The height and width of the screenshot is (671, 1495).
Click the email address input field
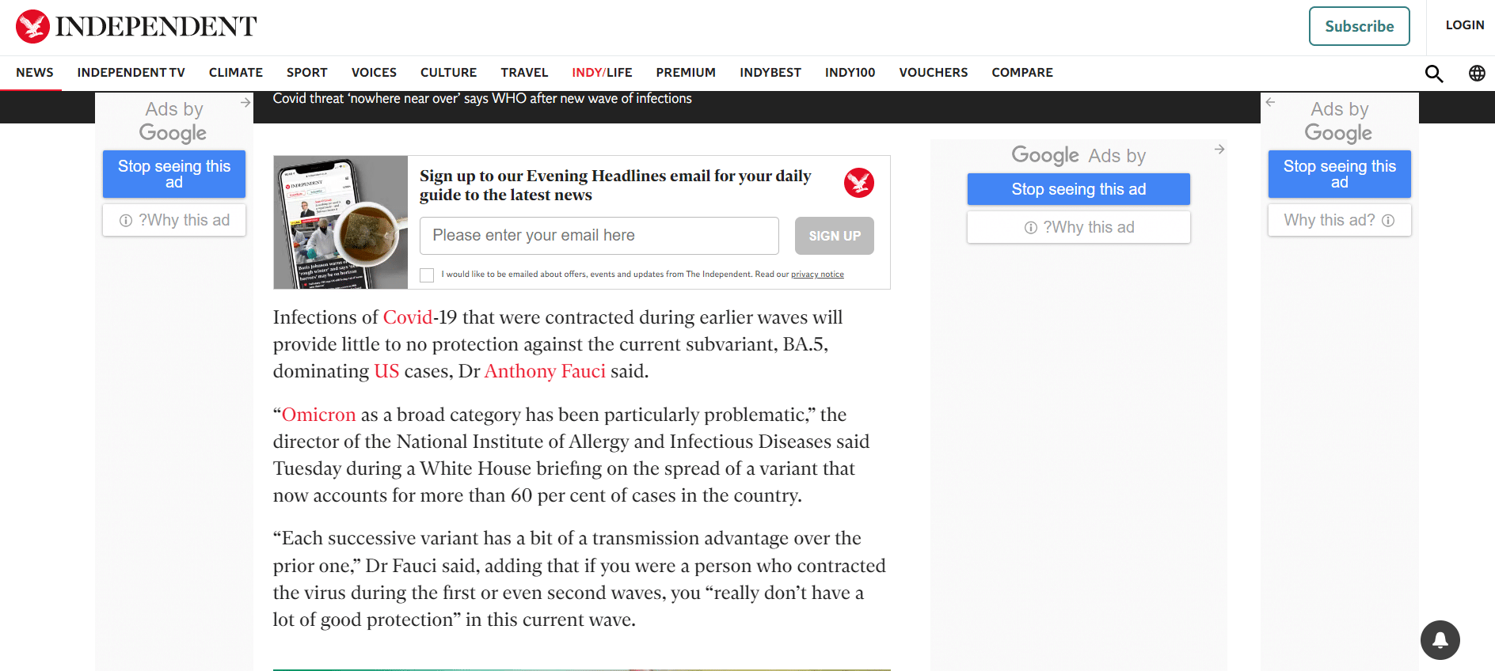point(599,236)
